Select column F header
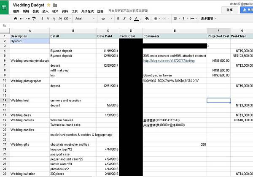Viewport: 253px width, 177px height. [x=218, y=31]
